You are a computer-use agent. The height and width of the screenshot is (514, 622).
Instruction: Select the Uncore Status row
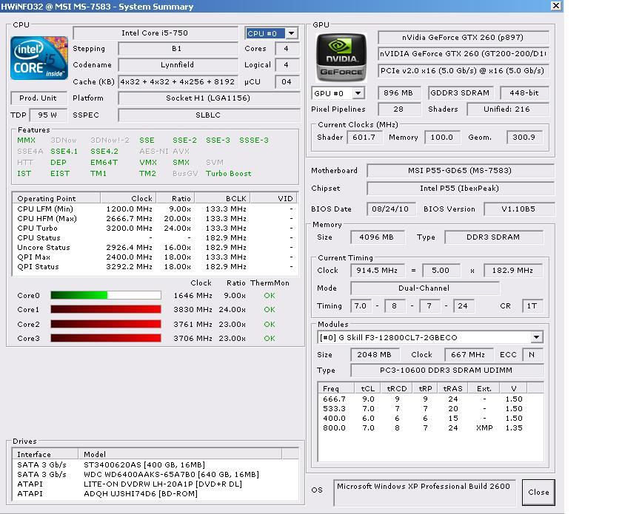pyautogui.click(x=155, y=247)
